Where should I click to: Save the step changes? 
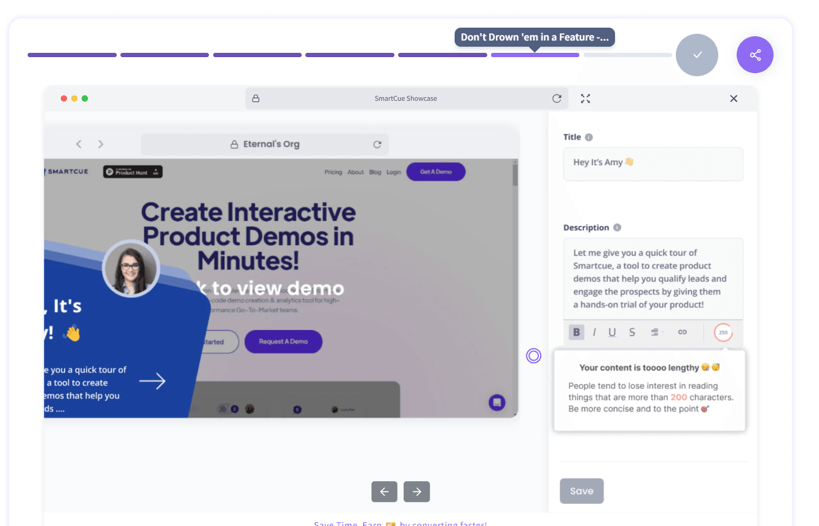click(581, 491)
